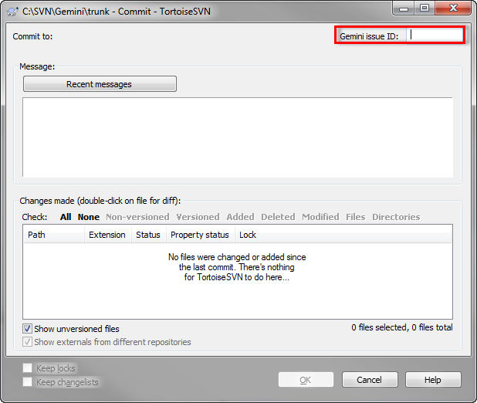Click the '0 files selected, 0 files total' text
The width and height of the screenshot is (477, 403).
point(402,327)
